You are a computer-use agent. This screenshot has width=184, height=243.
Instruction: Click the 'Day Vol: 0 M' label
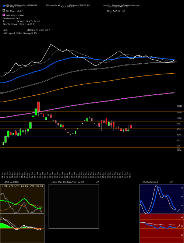[x=116, y=11]
